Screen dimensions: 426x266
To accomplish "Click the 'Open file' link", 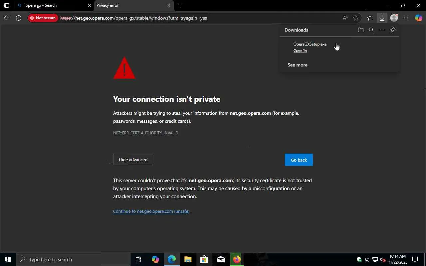I will pos(300,51).
